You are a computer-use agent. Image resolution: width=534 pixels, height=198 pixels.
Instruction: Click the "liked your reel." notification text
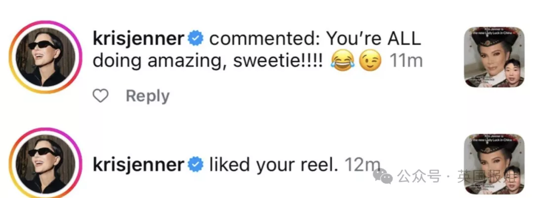[x=273, y=165]
